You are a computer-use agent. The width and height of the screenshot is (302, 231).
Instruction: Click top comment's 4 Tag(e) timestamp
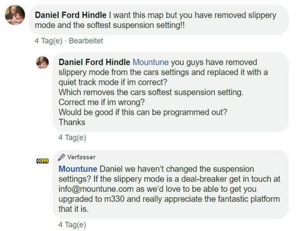[x=48, y=41]
